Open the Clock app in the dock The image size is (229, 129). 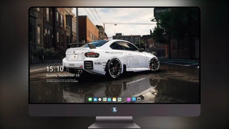100,100
